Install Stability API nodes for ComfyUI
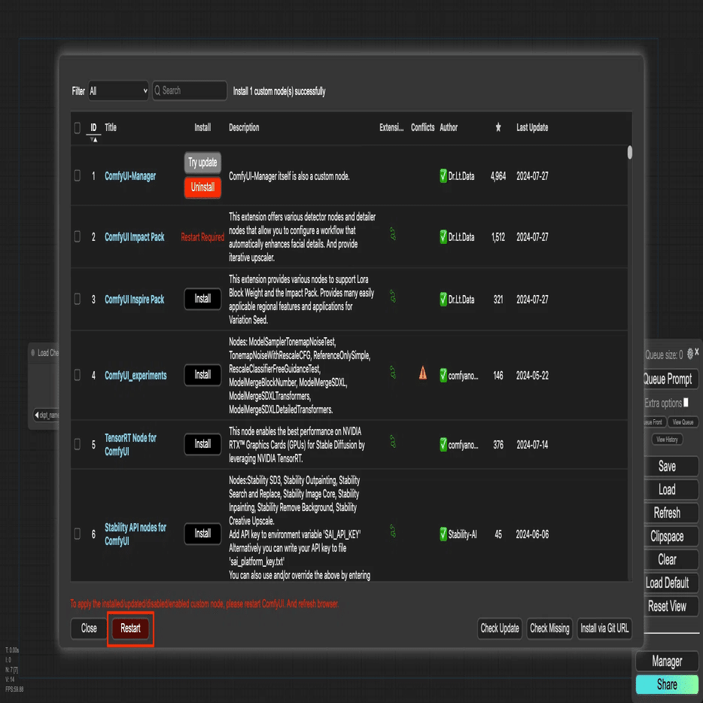703x703 pixels. point(202,534)
